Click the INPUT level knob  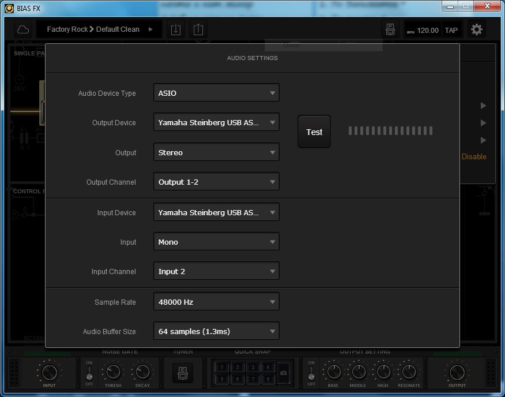click(x=49, y=373)
